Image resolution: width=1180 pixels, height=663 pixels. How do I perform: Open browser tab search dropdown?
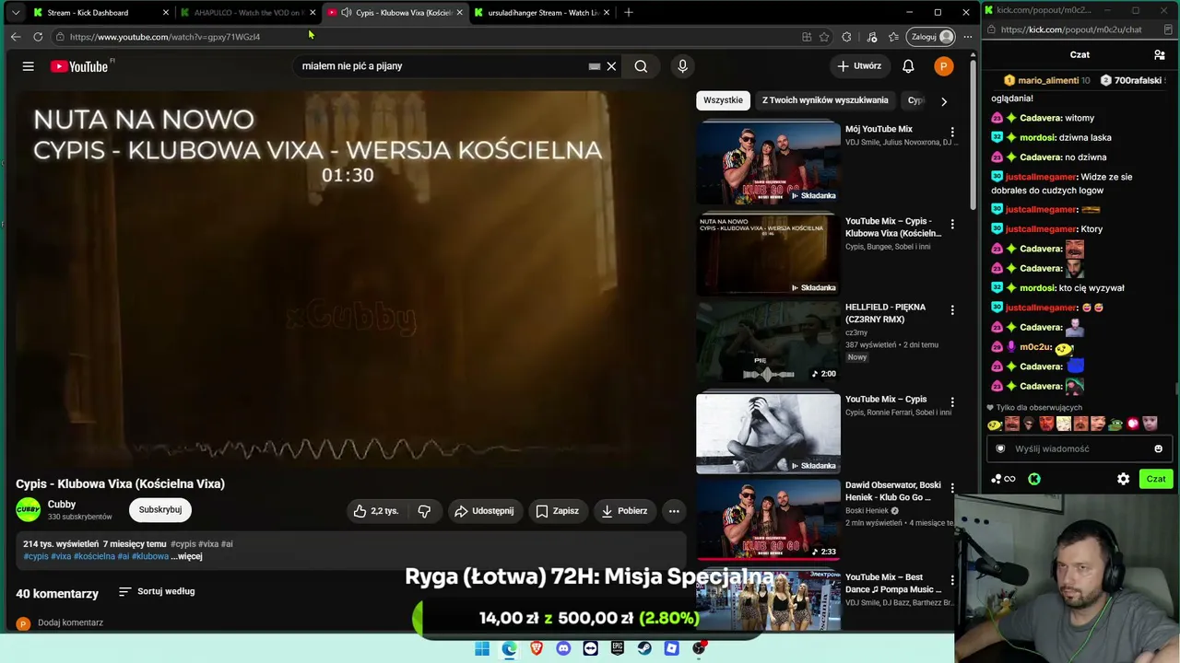coord(15,13)
